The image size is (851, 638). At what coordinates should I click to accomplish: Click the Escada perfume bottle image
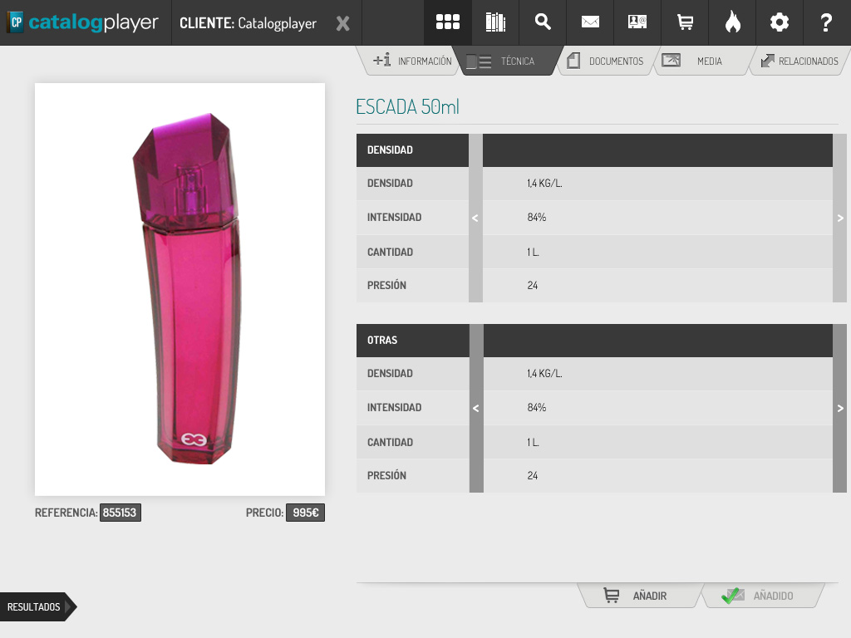[180, 289]
